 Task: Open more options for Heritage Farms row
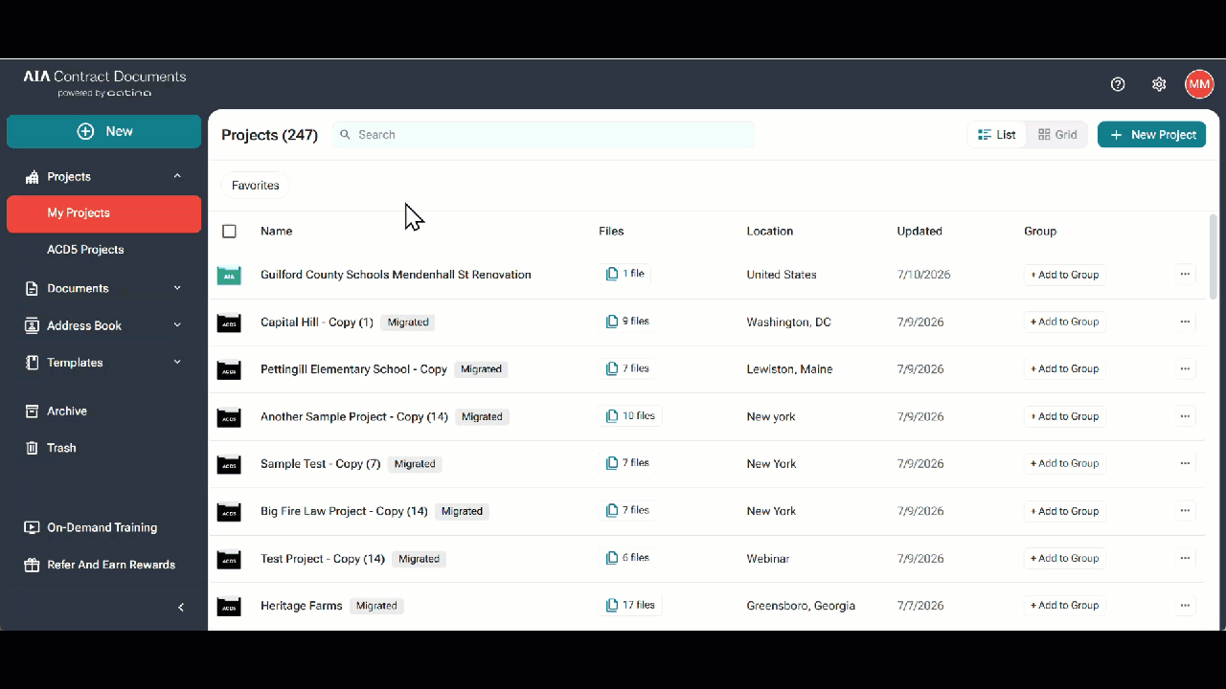(1185, 606)
